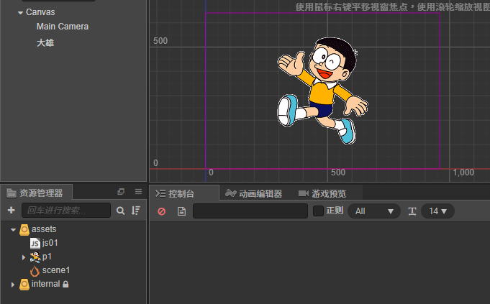Select the js01 script icon

click(x=35, y=243)
